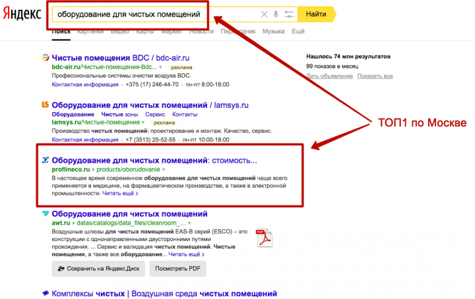Viewport: 475px width, 299px height.
Task: Open lamsys.ru Оборудование для чистых помещений title
Action: 150,105
